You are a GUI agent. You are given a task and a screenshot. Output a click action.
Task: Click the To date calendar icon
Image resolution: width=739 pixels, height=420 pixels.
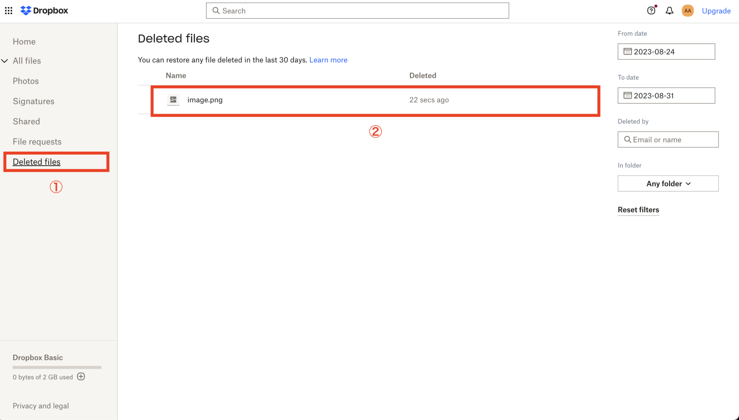tap(627, 95)
